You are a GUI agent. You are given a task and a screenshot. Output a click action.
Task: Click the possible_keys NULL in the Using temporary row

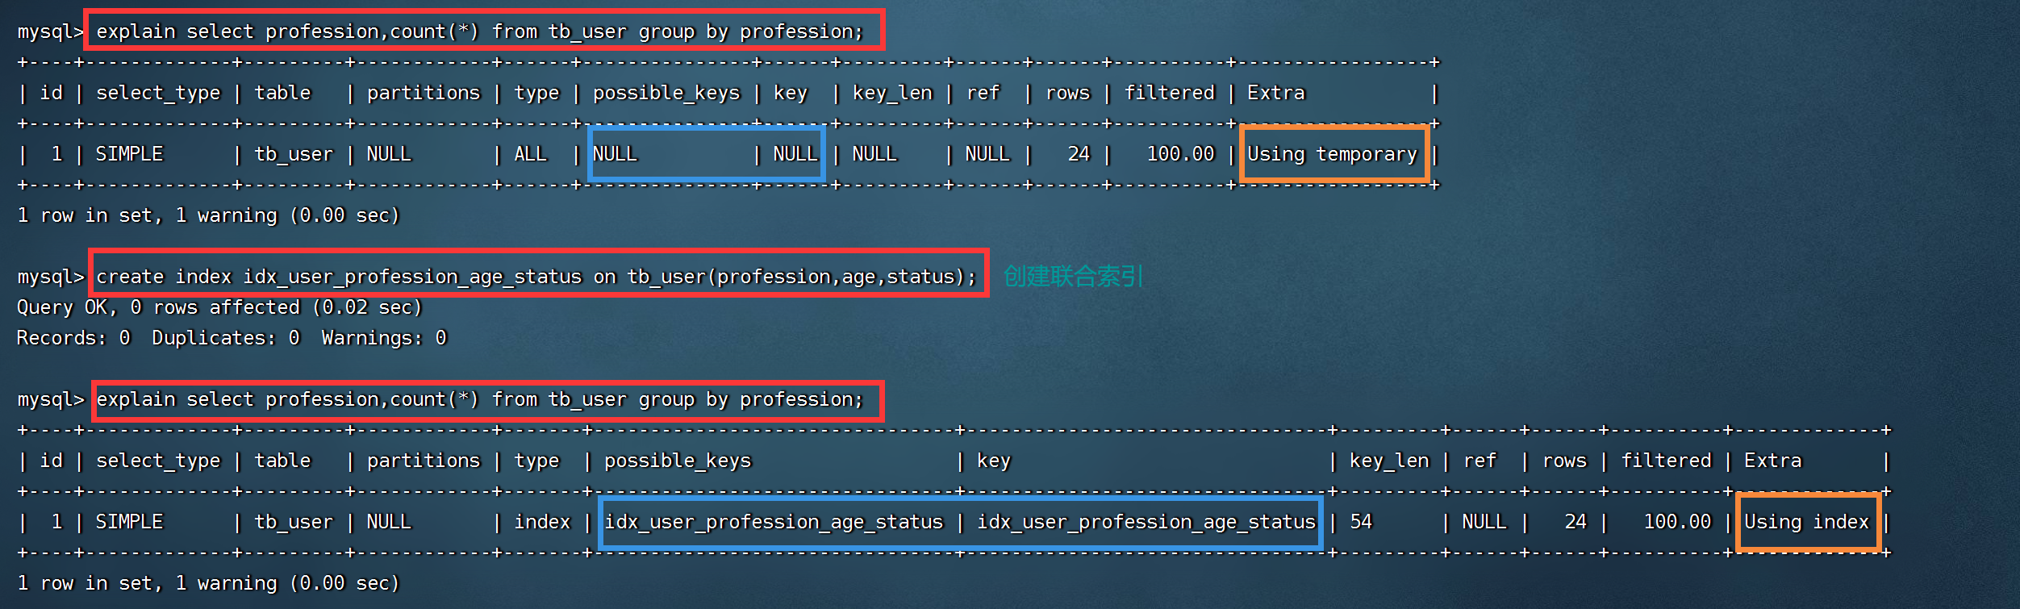click(615, 154)
